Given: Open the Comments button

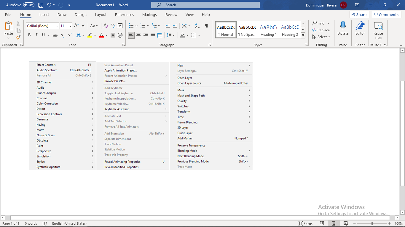Looking at the screenshot, I should click(x=386, y=14).
